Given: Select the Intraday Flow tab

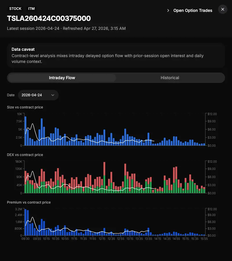Looking at the screenshot, I should point(62,78).
